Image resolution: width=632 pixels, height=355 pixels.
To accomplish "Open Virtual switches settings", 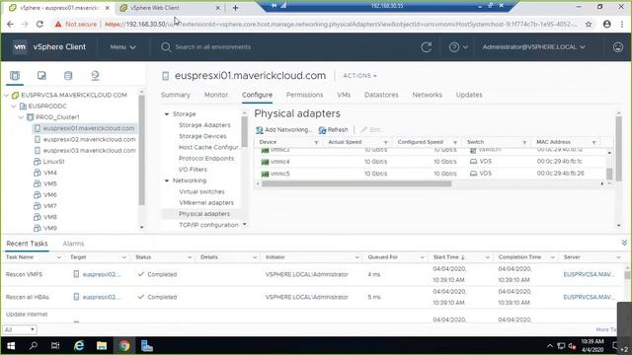I will pyautogui.click(x=201, y=192).
